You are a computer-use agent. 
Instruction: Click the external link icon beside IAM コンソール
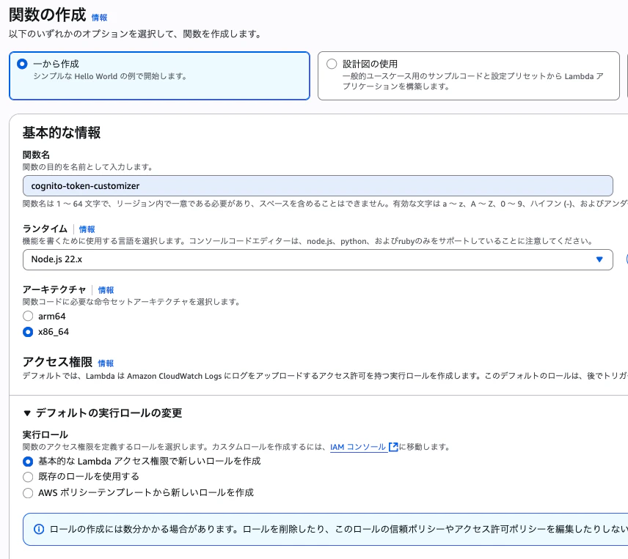tap(392, 447)
